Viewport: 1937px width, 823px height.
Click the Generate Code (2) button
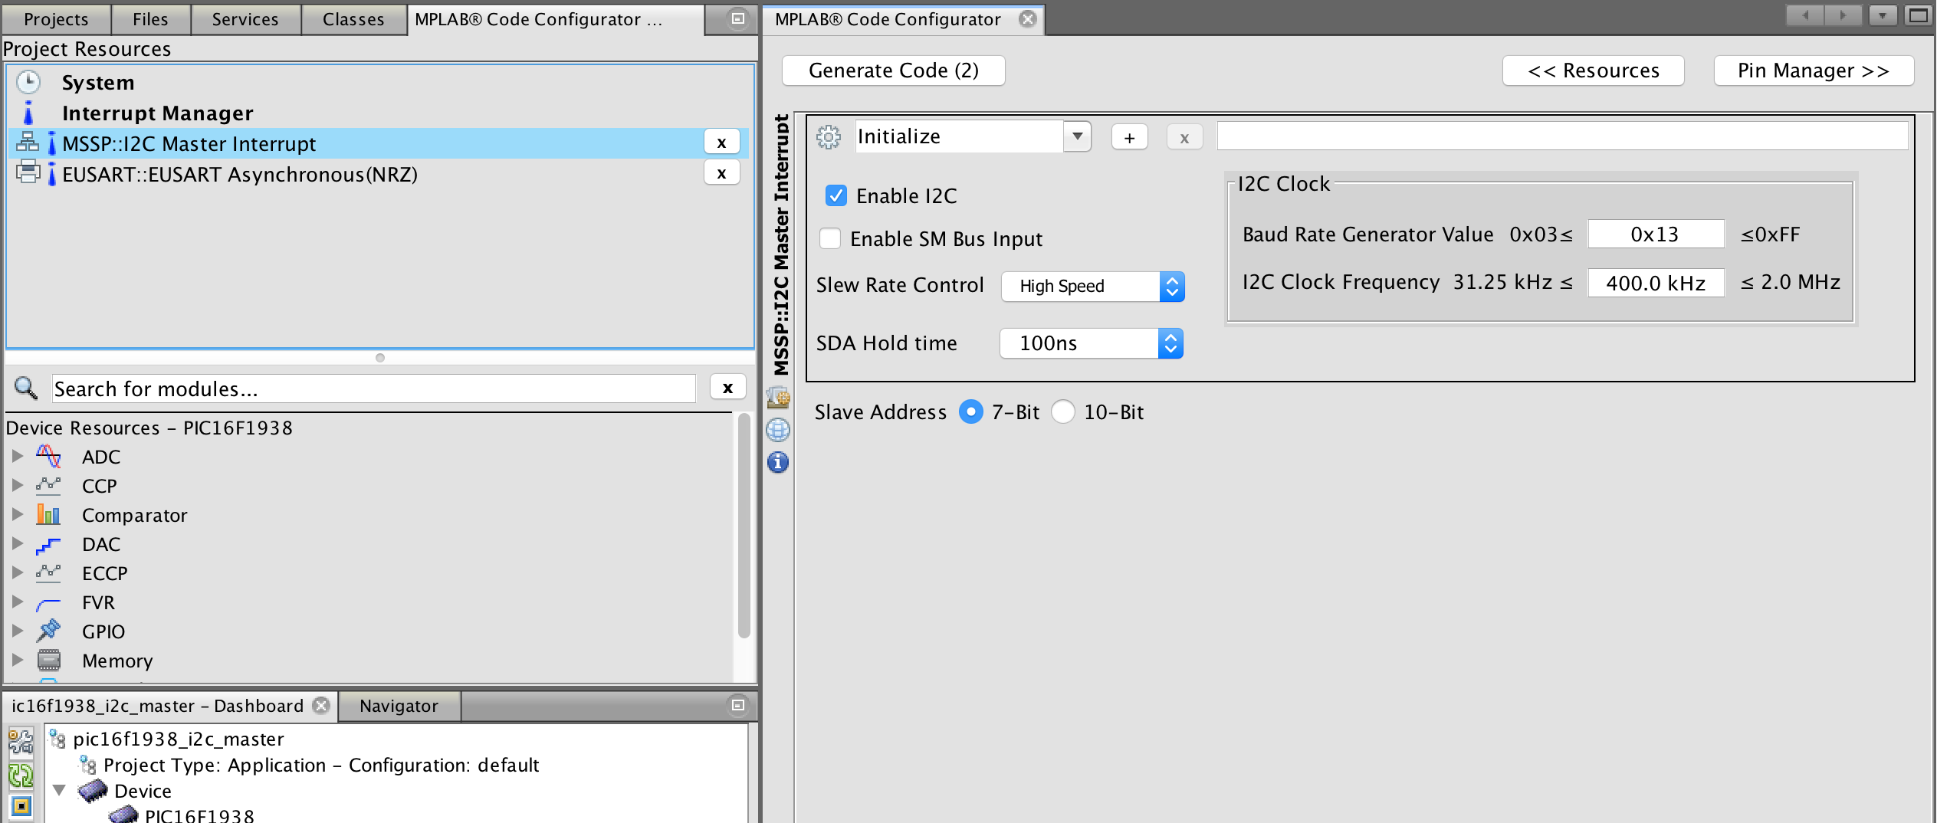pos(893,70)
